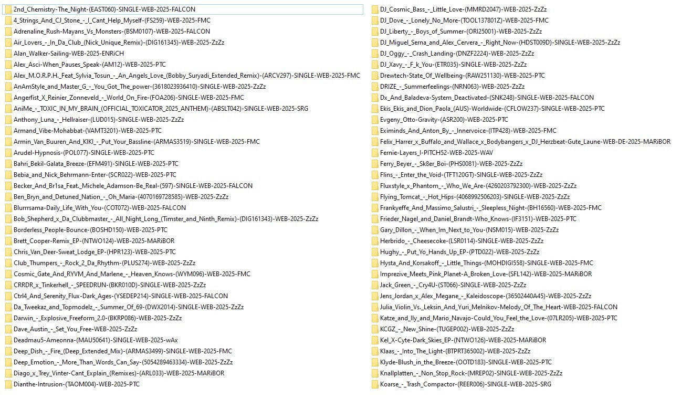Click the Armand_Vibe-Mohabbat folder name
Viewport: 681px width, 399px height.
coord(87,131)
